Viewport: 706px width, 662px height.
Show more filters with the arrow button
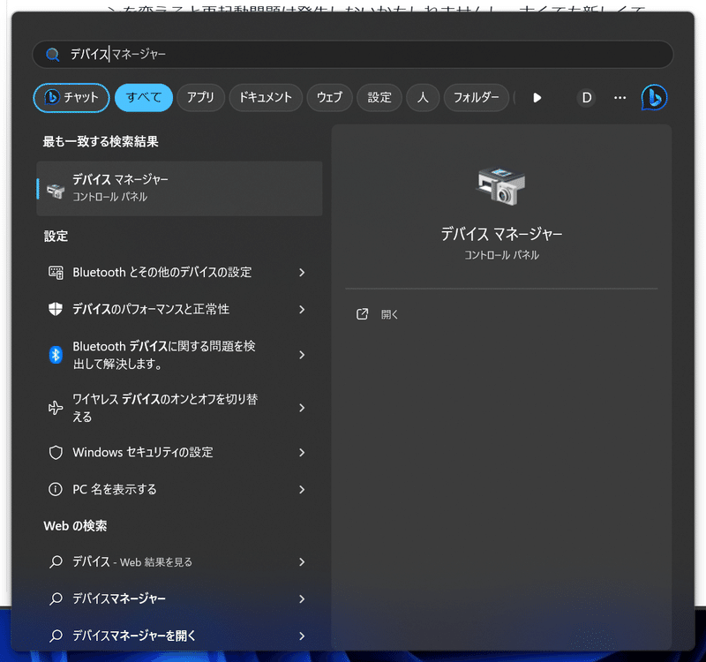click(537, 98)
